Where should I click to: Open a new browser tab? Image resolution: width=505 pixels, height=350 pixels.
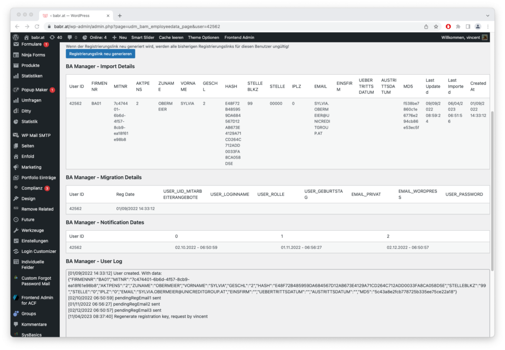pyautogui.click(x=120, y=16)
